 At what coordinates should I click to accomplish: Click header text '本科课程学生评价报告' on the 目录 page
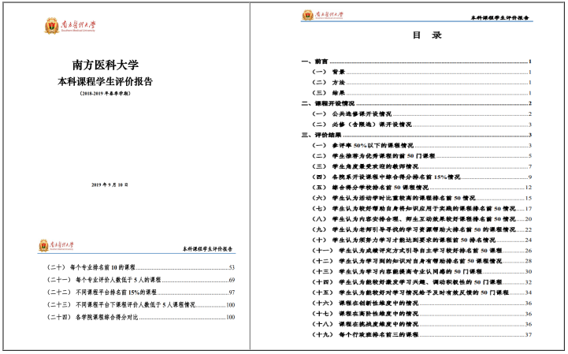pyautogui.click(x=500, y=17)
